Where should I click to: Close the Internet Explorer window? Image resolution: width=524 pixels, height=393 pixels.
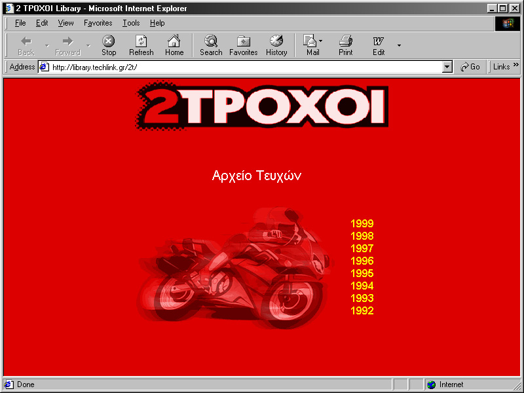515,9
